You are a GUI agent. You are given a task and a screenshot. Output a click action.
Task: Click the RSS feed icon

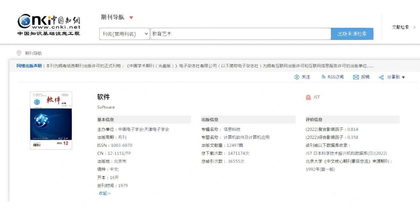point(323,77)
